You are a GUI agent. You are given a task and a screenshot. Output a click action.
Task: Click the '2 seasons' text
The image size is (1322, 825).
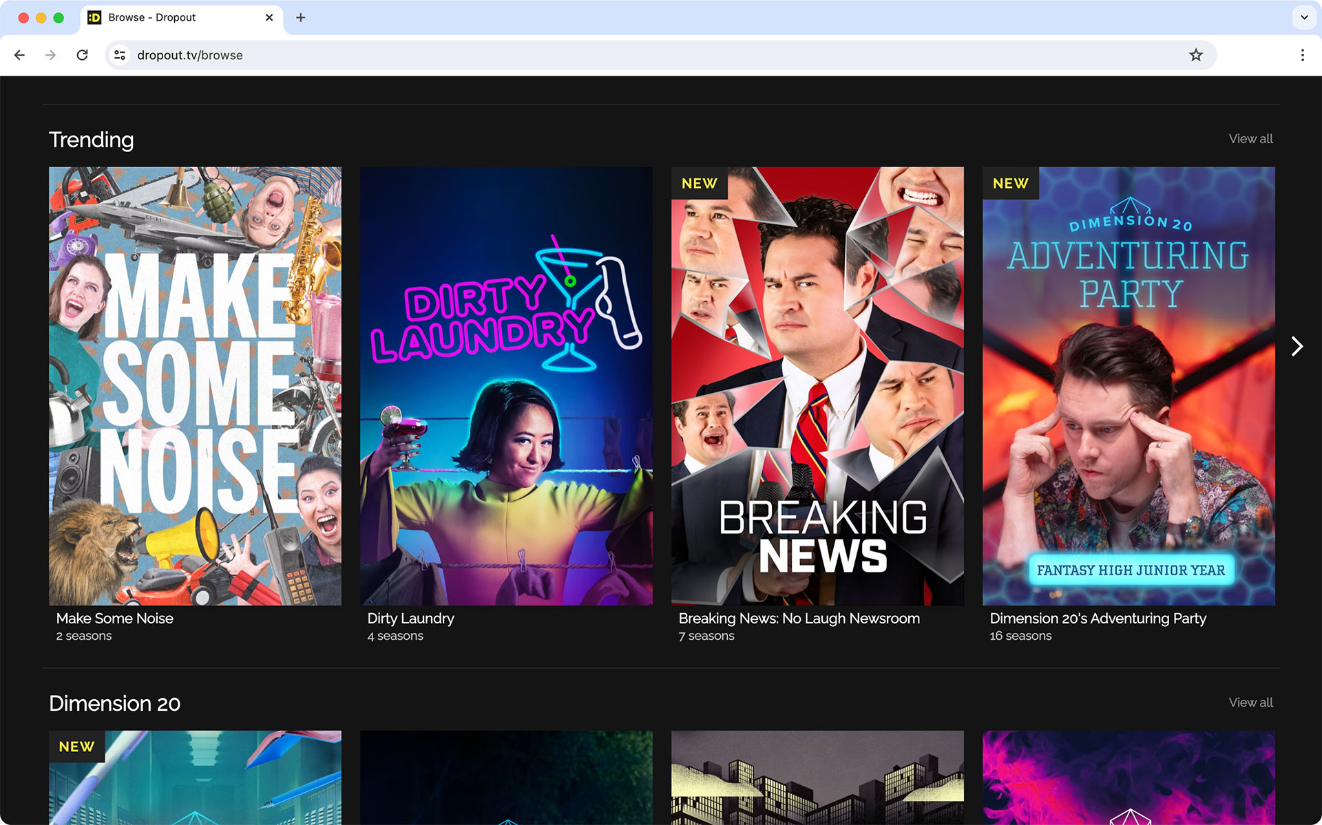coord(84,636)
